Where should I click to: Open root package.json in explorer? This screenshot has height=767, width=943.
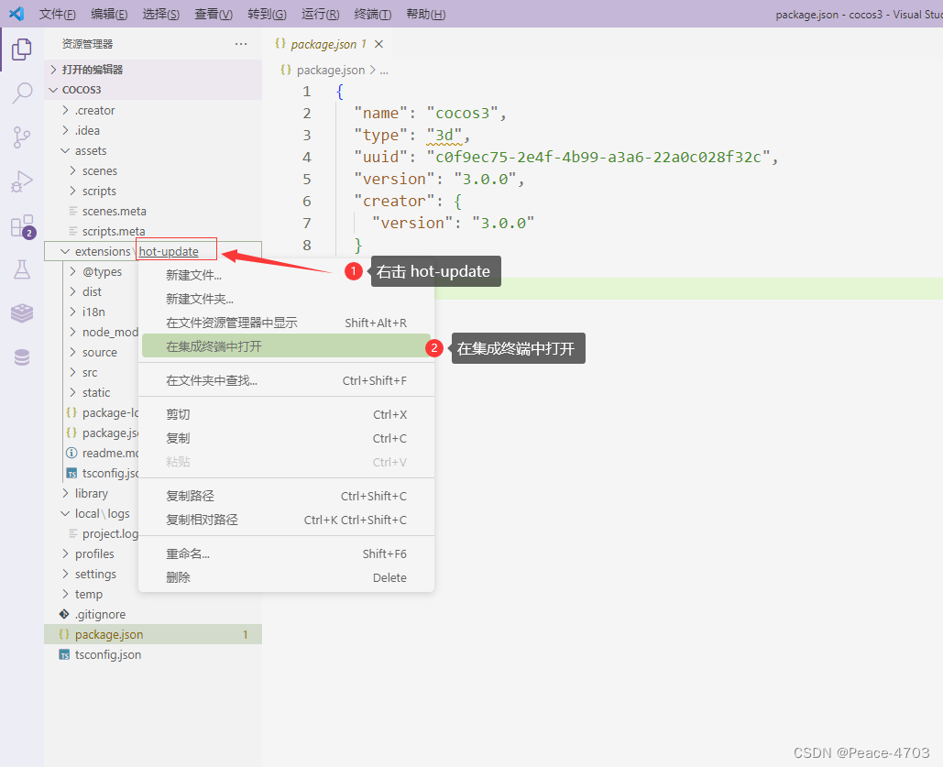pos(153,634)
